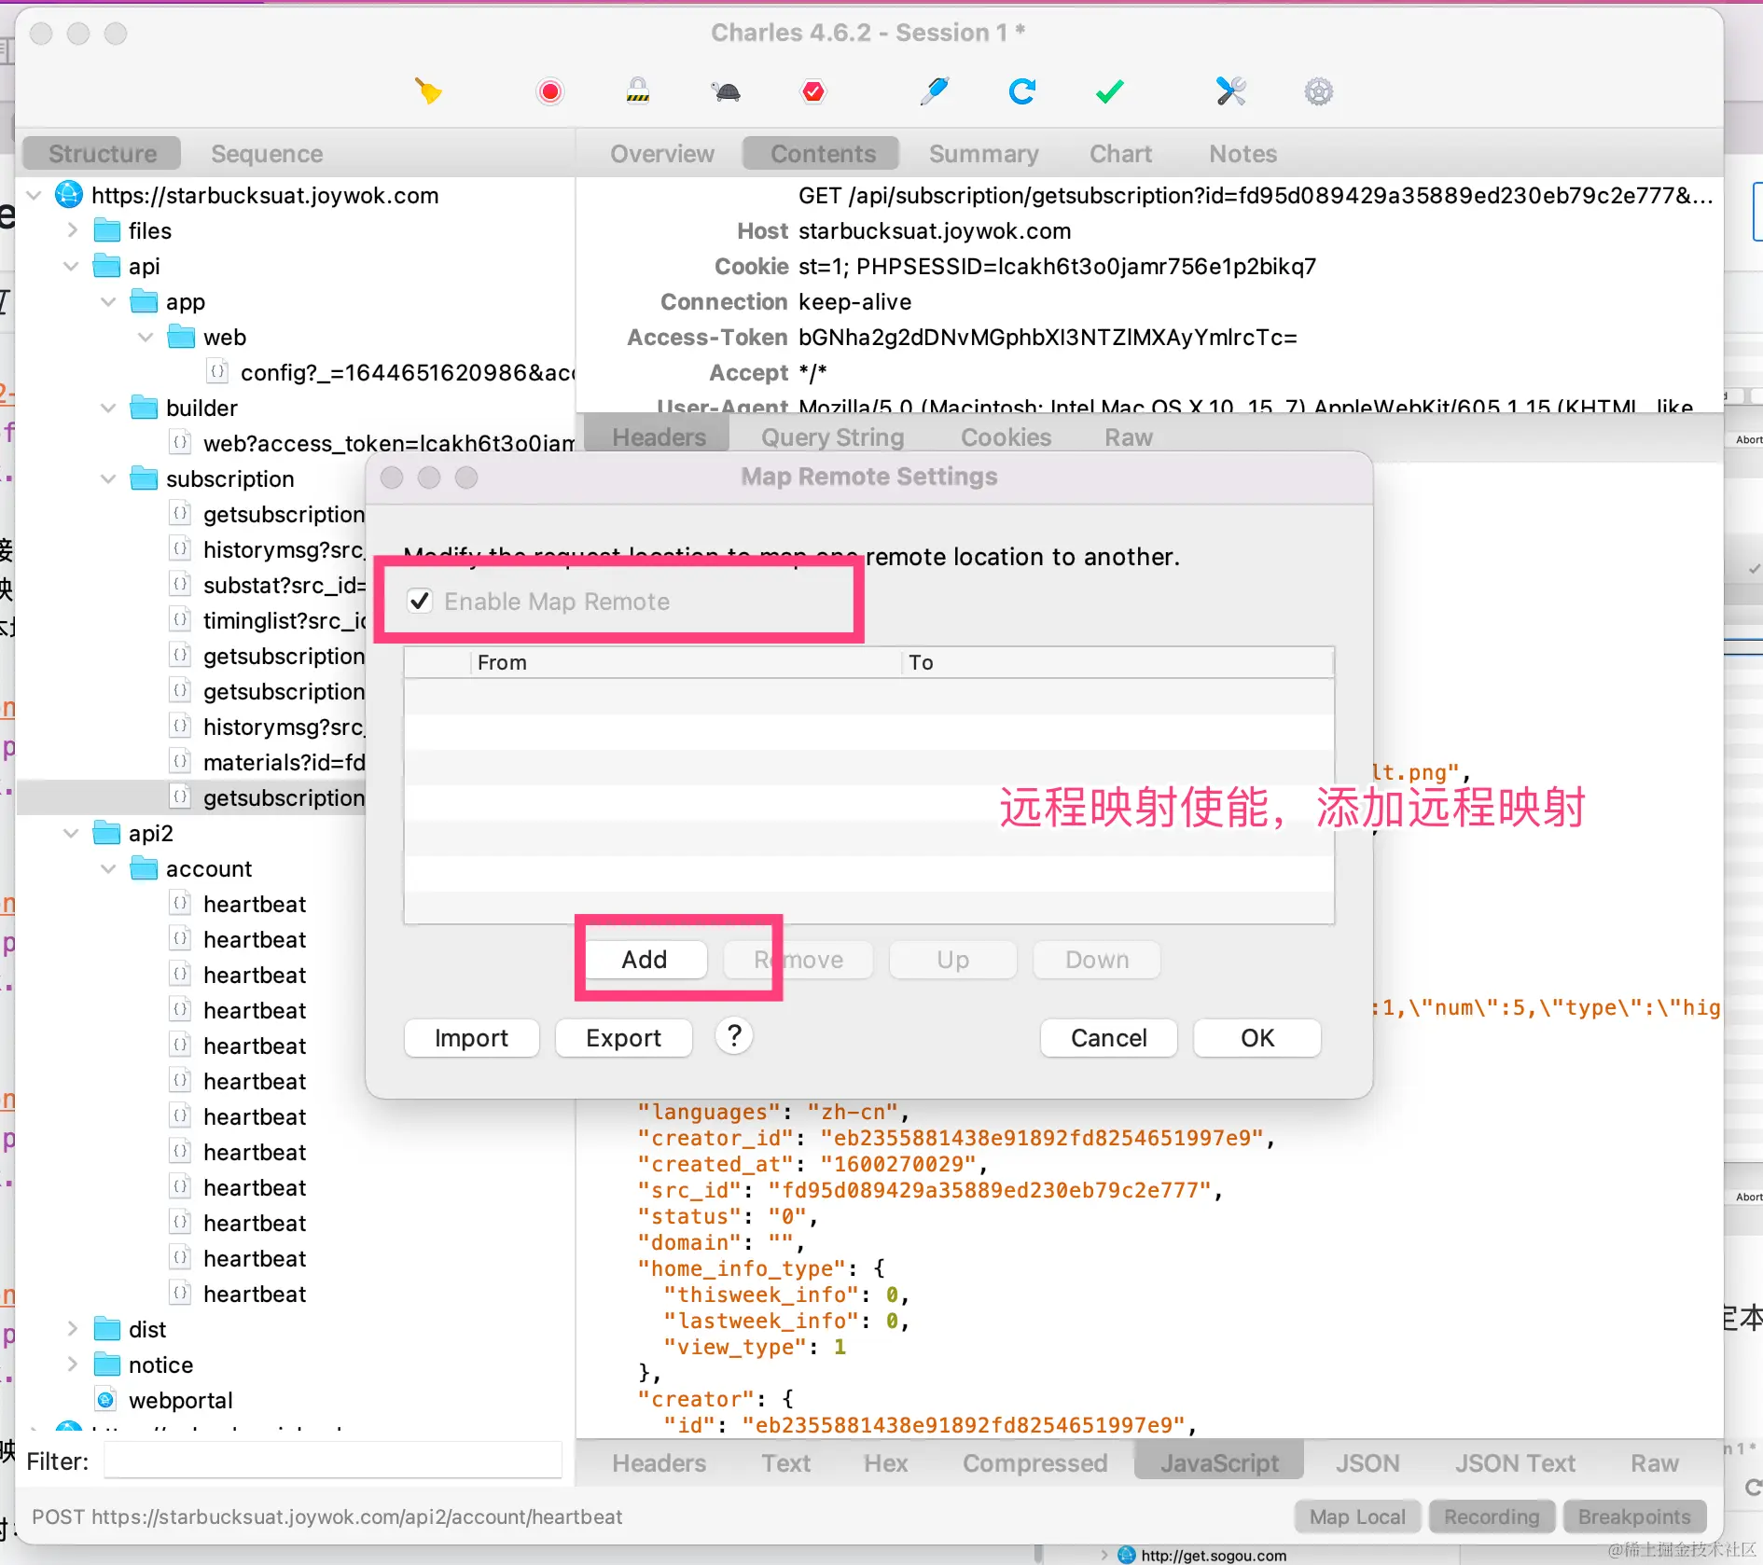Click the files folder icon
The height and width of the screenshot is (1565, 1763).
[107, 230]
